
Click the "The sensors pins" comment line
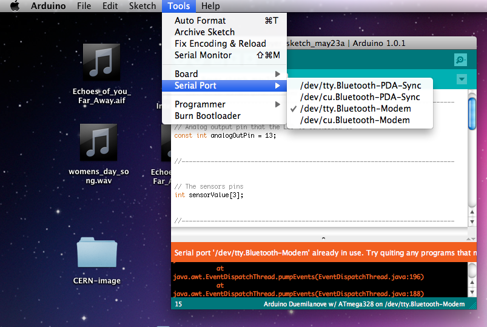pyautogui.click(x=209, y=186)
